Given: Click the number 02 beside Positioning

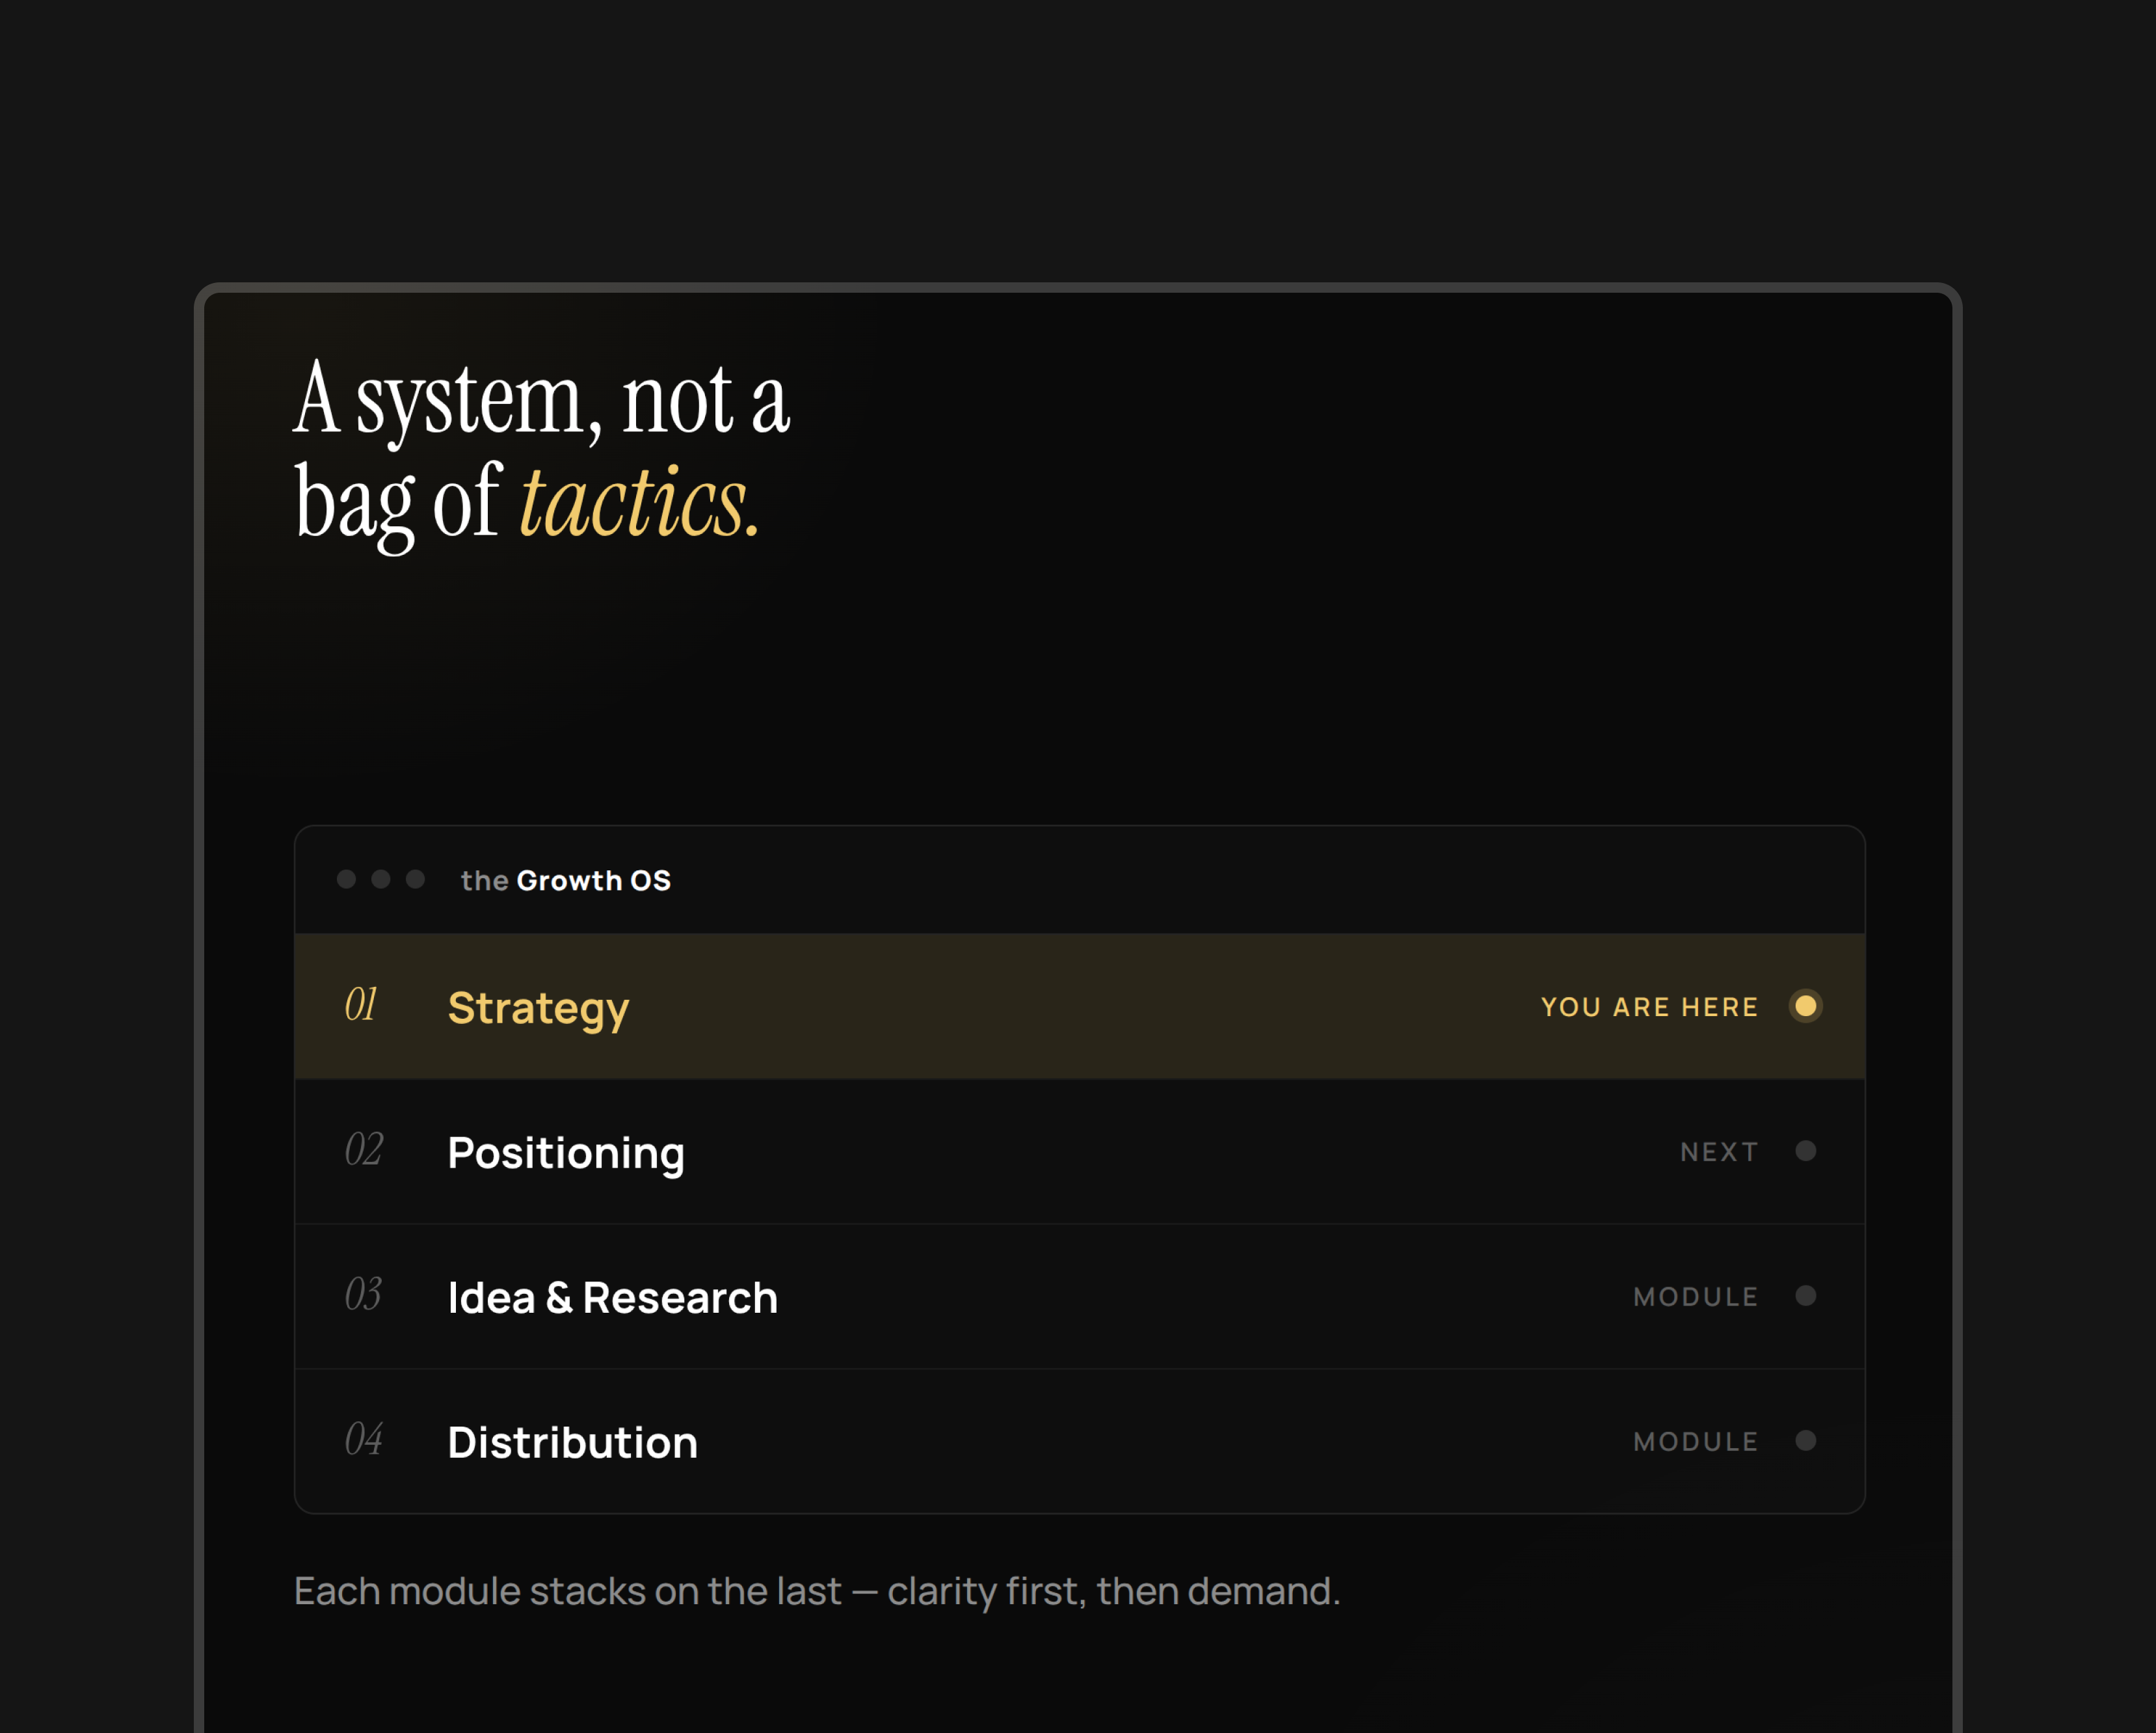Looking at the screenshot, I should [x=364, y=1149].
